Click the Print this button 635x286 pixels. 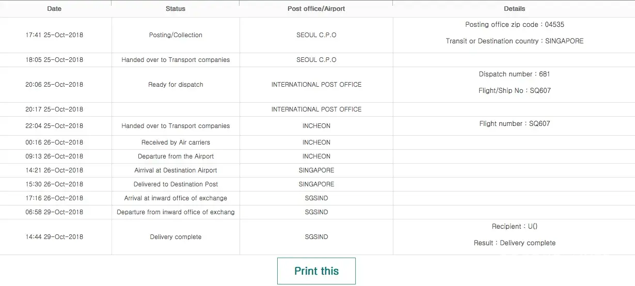point(316,271)
